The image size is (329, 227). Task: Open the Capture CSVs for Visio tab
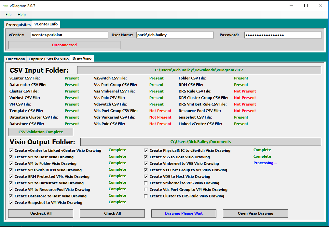48,59
